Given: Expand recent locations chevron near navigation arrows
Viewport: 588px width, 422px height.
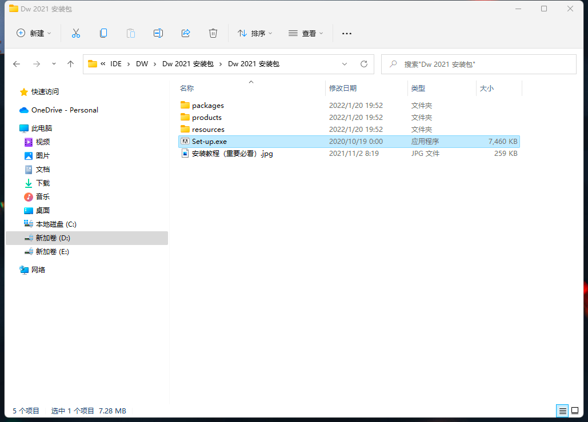Looking at the screenshot, I should click(54, 64).
